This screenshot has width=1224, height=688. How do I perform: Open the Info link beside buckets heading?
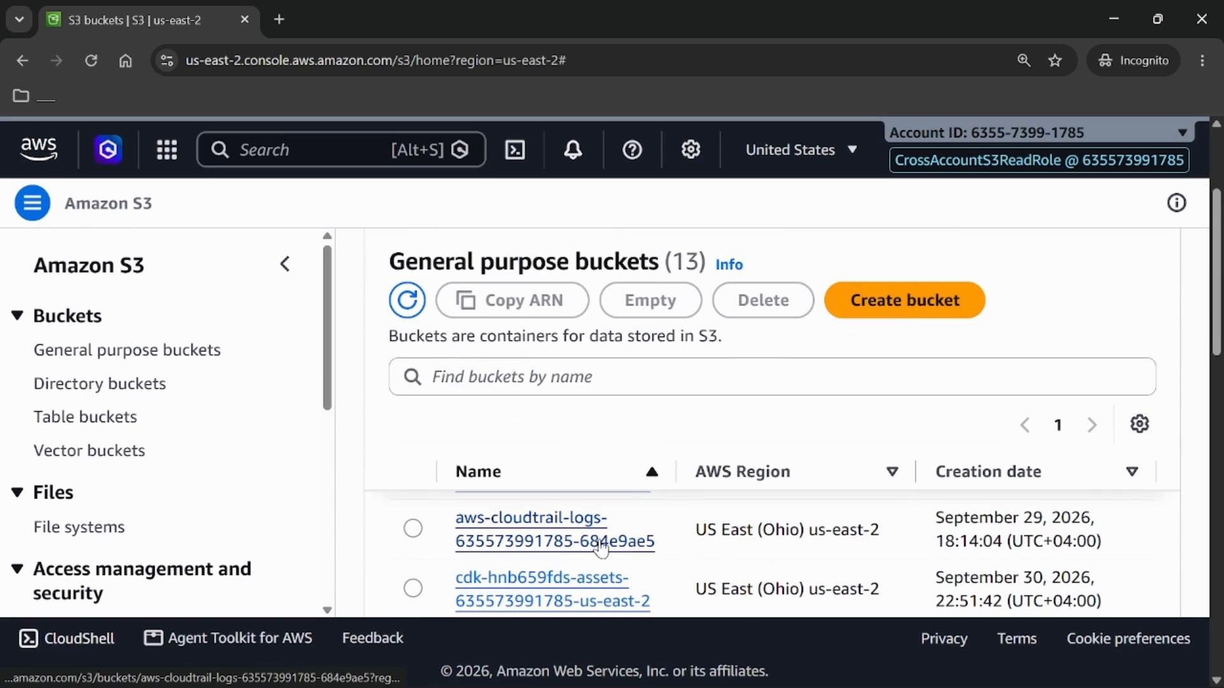729,264
